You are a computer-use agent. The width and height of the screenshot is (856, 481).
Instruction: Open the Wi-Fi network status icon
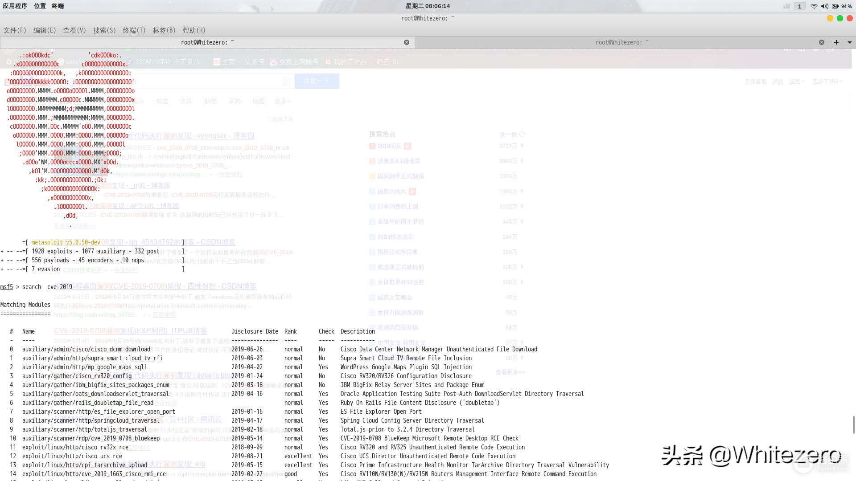[x=814, y=6]
